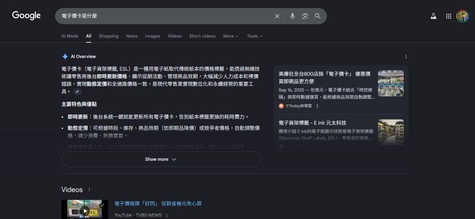Viewport: 475px width, 219px height.
Task: Open the Tools dropdown
Action: click(254, 36)
